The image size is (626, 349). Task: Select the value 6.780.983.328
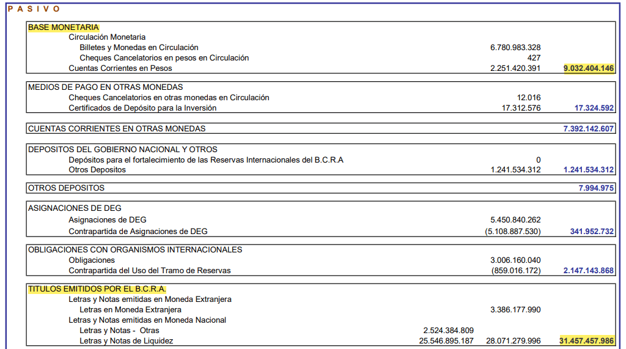pyautogui.click(x=515, y=48)
